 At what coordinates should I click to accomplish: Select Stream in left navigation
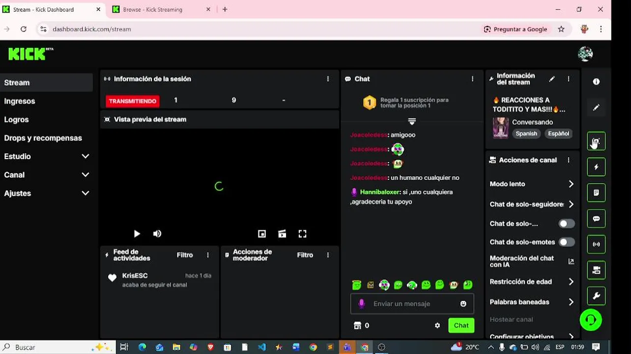point(47,83)
